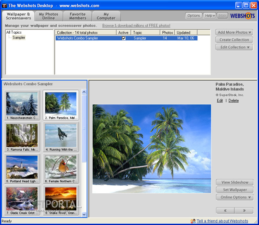
Task: Open the My Computer tab
Action: (106, 16)
